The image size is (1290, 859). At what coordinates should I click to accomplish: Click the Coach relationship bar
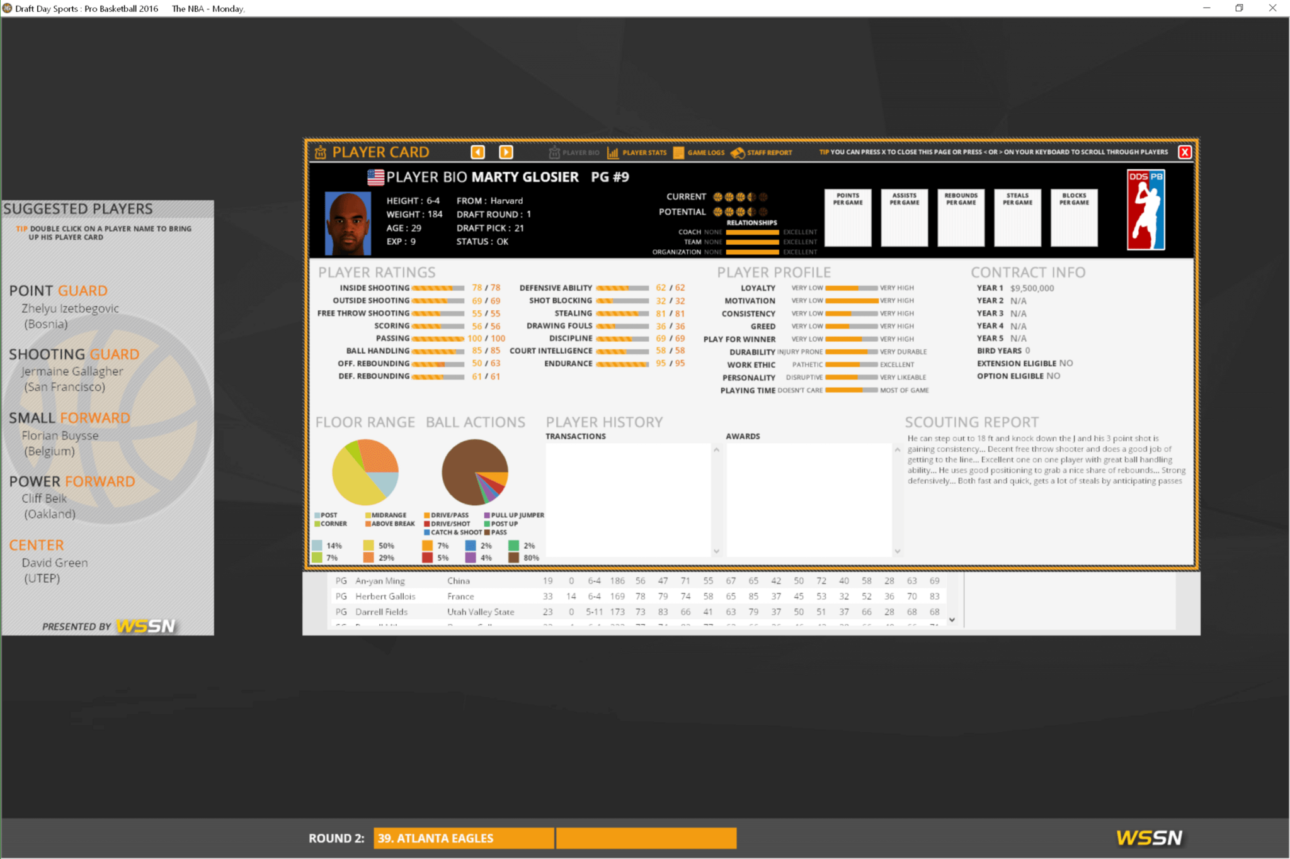coord(753,232)
